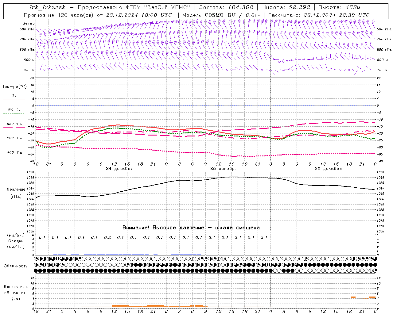Click the Тем-ра(°C) panel label
The image size is (393, 314).
(14, 87)
